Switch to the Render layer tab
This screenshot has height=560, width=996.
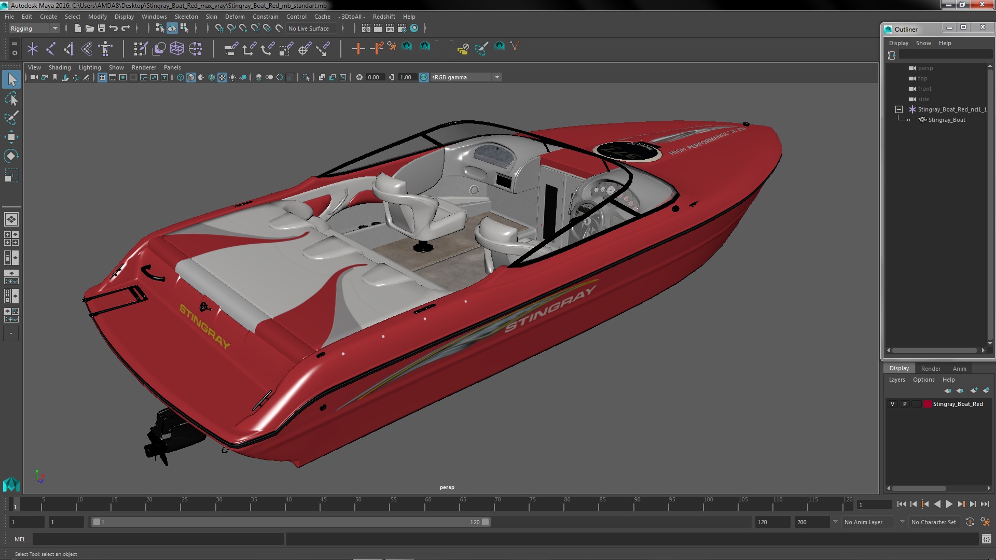tap(930, 369)
